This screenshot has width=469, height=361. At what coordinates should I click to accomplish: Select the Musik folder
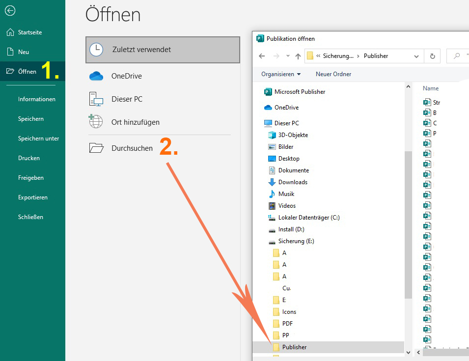click(281, 194)
